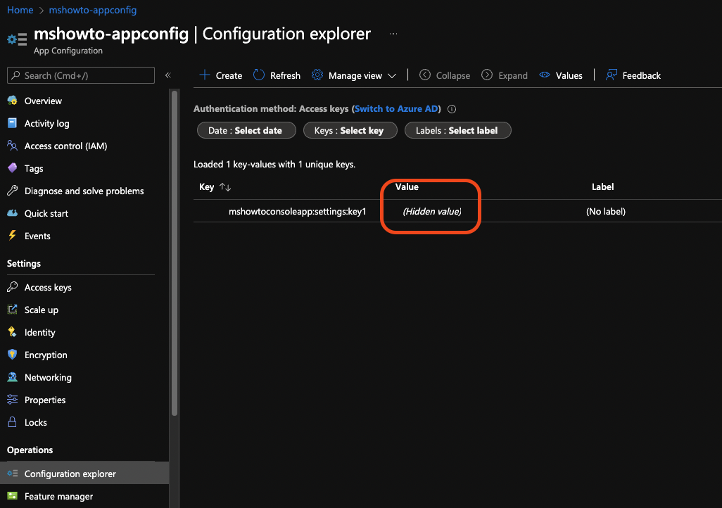Click the Locks padlock icon
The image size is (722, 508).
coord(13,422)
